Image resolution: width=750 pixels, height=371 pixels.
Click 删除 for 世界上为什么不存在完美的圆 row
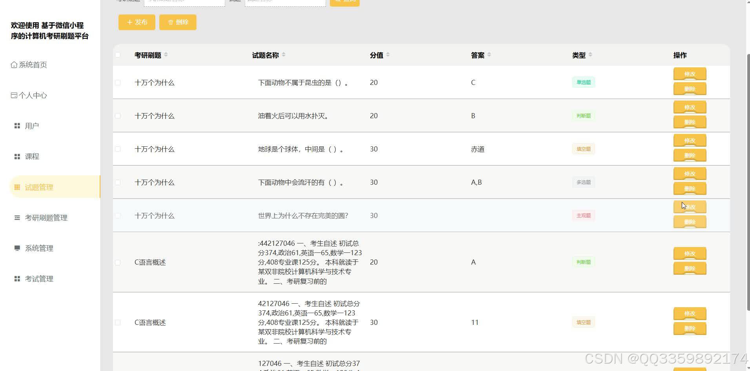click(x=690, y=222)
